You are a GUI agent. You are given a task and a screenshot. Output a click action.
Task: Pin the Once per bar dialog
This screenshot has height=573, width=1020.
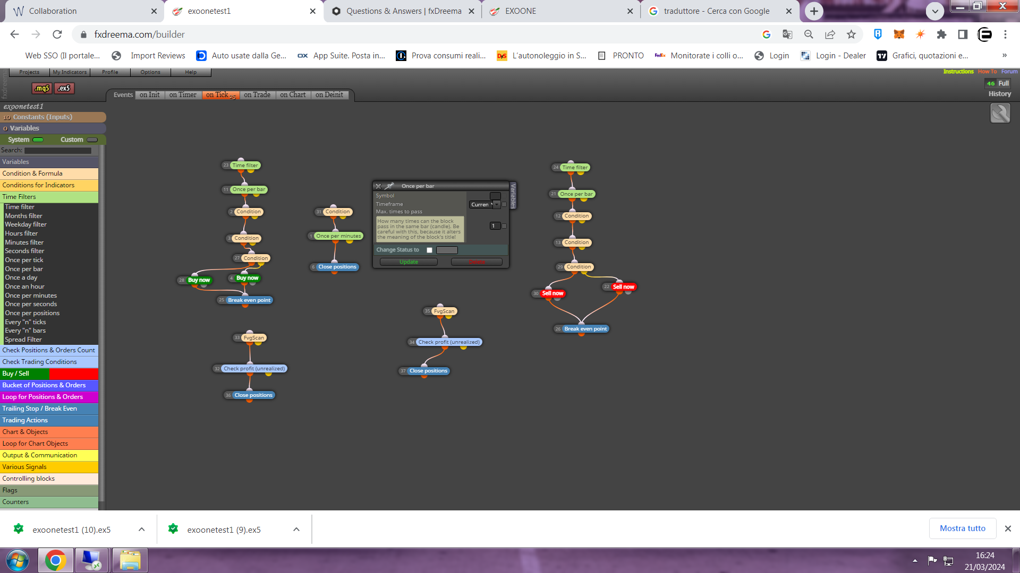click(x=389, y=186)
